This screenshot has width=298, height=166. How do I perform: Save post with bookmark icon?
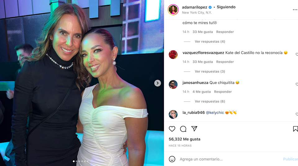[x=295, y=129]
